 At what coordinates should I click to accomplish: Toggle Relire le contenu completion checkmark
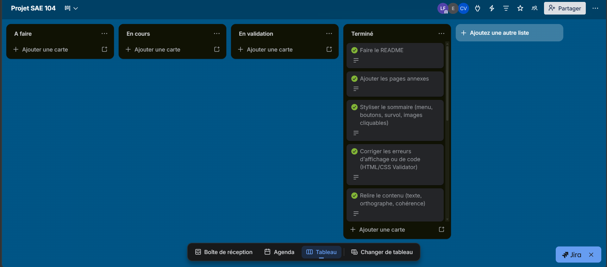pos(354,196)
